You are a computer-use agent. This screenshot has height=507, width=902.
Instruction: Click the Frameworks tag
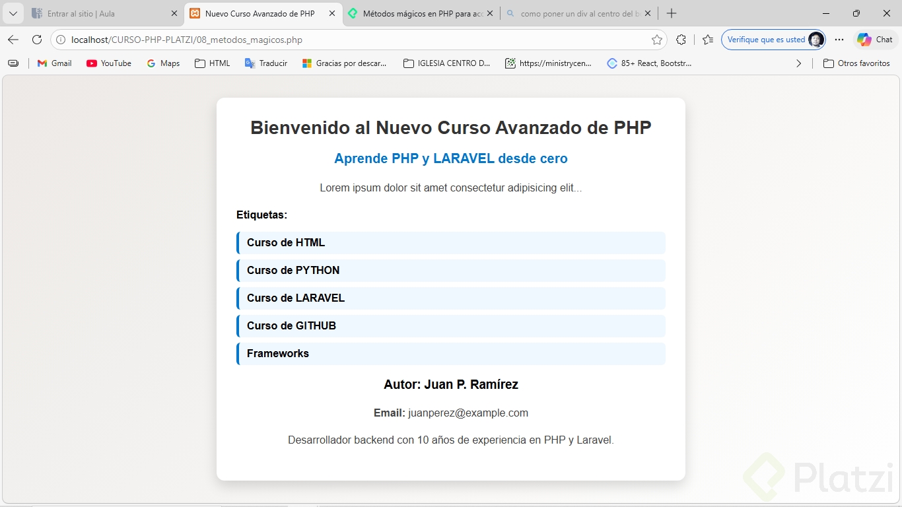point(451,354)
